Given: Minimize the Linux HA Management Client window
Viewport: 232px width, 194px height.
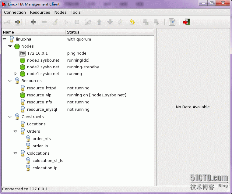Looking at the screenshot, I should [x=203, y=3].
